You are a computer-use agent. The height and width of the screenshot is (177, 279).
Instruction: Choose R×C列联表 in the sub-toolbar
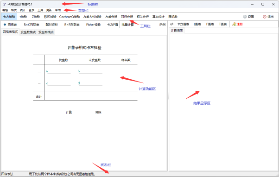pyautogui.click(x=32, y=25)
